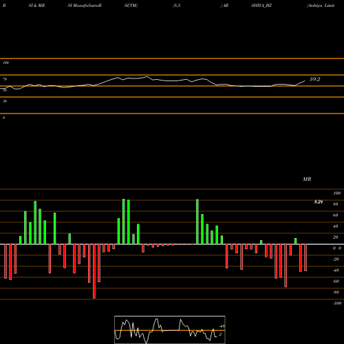Click the -80 label on the MR axis
This screenshot has height=344, width=344.
pos(336,292)
